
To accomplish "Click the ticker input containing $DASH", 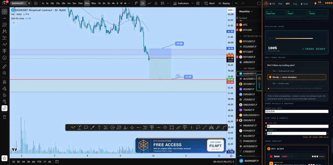I will 296,111.
